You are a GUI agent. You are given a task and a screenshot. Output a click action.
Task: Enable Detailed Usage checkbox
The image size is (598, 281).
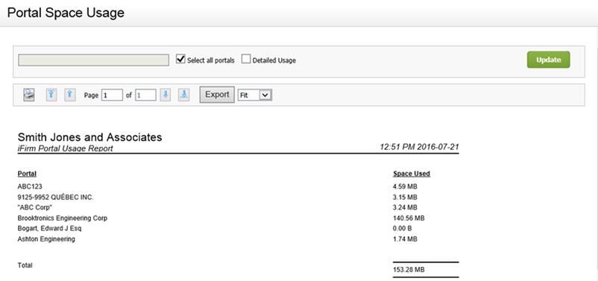point(246,59)
